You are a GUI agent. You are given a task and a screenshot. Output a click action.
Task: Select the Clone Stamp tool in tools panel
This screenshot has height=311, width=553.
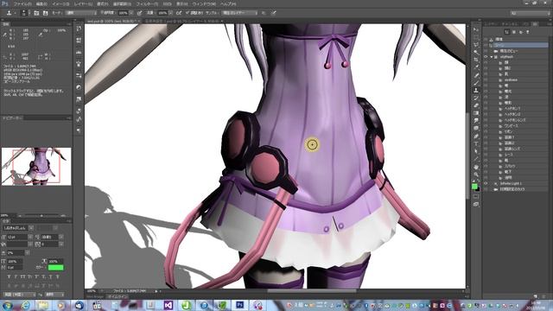click(476, 90)
